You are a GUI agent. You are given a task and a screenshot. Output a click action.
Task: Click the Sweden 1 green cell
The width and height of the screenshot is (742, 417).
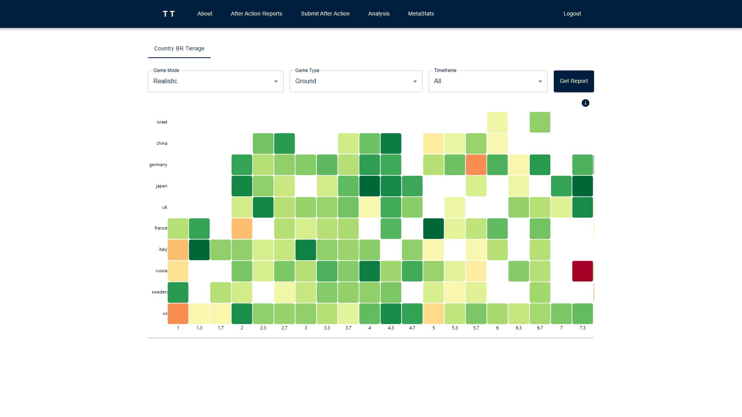tap(178, 292)
